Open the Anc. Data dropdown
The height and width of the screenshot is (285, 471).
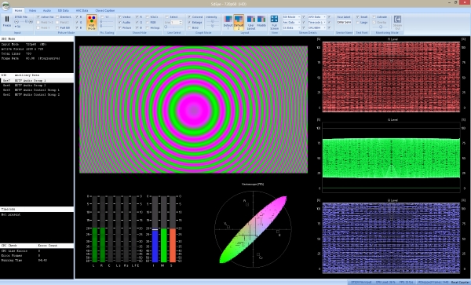pyautogui.click(x=291, y=22)
